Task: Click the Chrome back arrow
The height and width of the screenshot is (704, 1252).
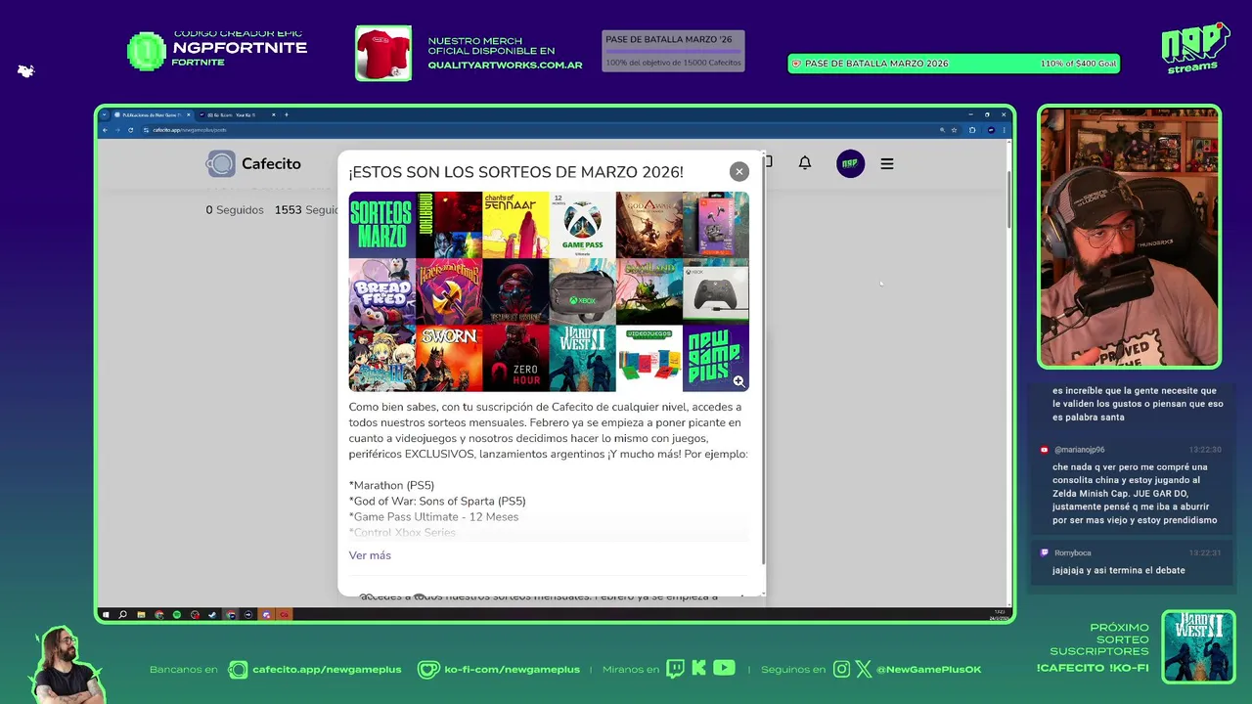Action: tap(105, 130)
